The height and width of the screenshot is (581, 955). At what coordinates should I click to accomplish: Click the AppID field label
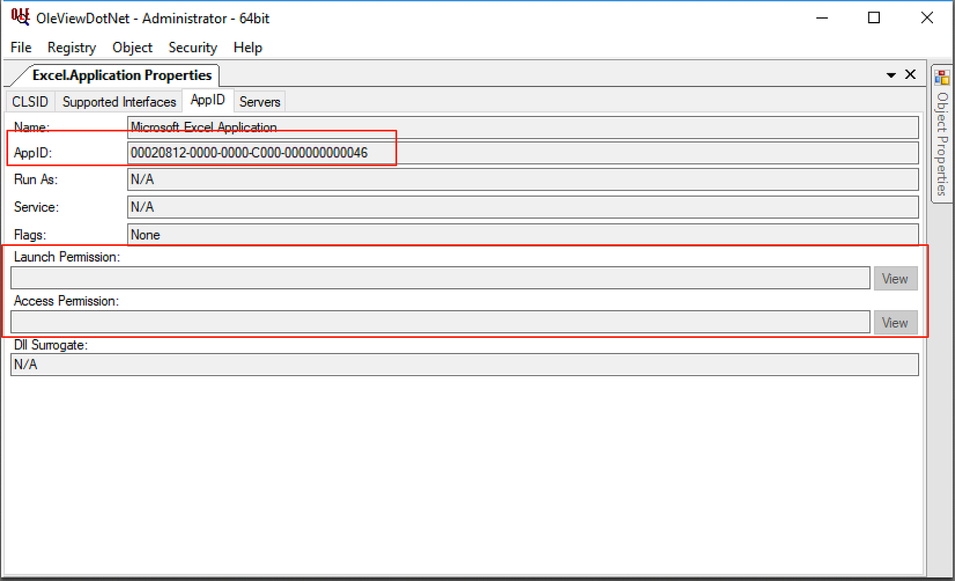tap(33, 153)
